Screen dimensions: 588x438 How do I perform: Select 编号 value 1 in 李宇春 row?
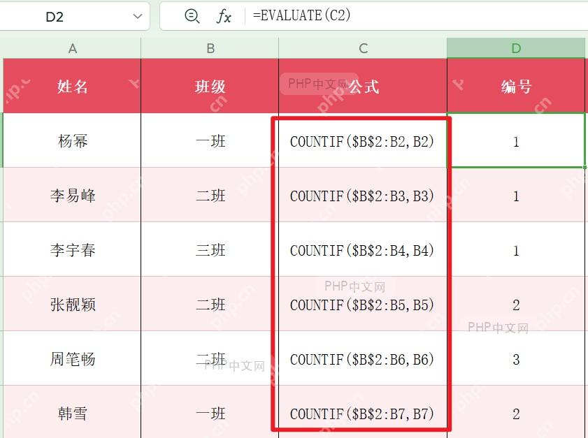point(516,250)
